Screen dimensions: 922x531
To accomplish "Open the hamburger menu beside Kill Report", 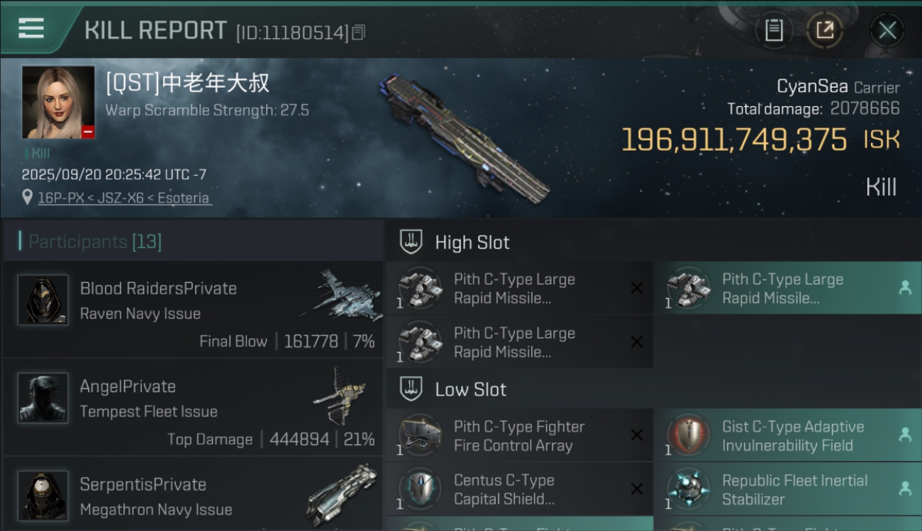I will point(31,28).
